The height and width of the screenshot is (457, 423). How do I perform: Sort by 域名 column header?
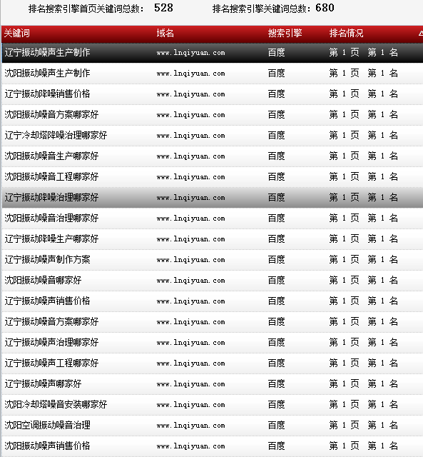165,34
